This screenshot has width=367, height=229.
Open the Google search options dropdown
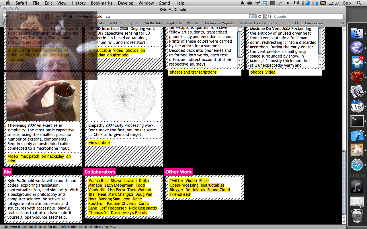270,17
